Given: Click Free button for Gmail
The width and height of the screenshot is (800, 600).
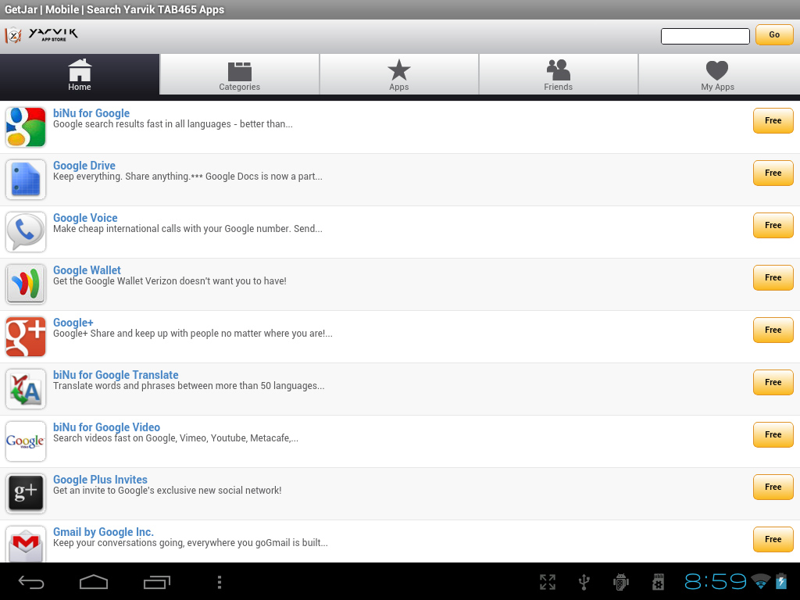Looking at the screenshot, I should (773, 539).
